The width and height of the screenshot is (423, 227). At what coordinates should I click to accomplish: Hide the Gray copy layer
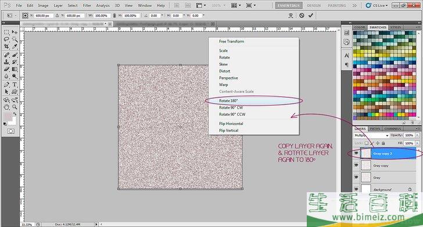(x=356, y=165)
